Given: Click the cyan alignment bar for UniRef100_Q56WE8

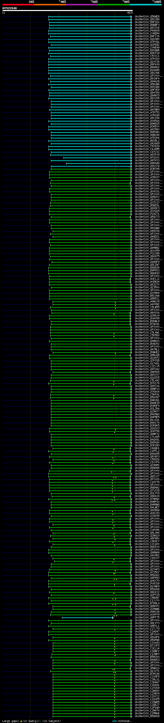Looking at the screenshot, I should 90,17.
